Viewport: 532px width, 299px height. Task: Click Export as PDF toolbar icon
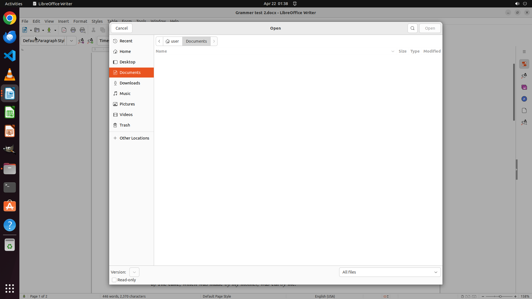[x=64, y=30]
